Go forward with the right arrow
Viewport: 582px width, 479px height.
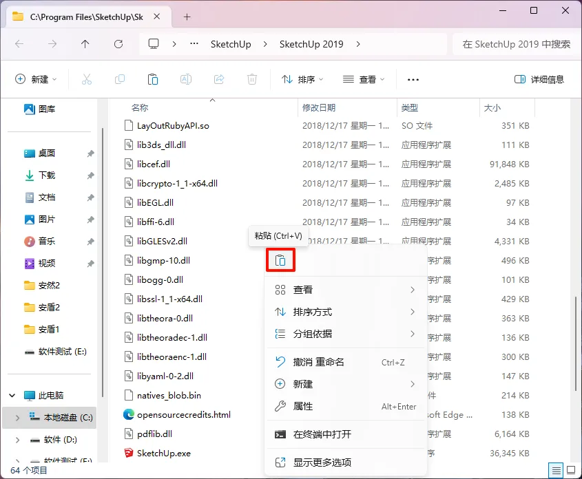52,44
